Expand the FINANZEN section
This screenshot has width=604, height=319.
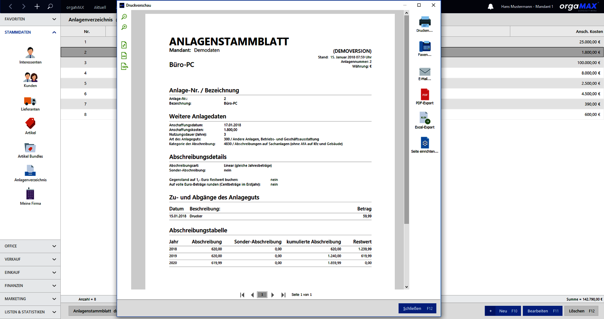coord(30,286)
